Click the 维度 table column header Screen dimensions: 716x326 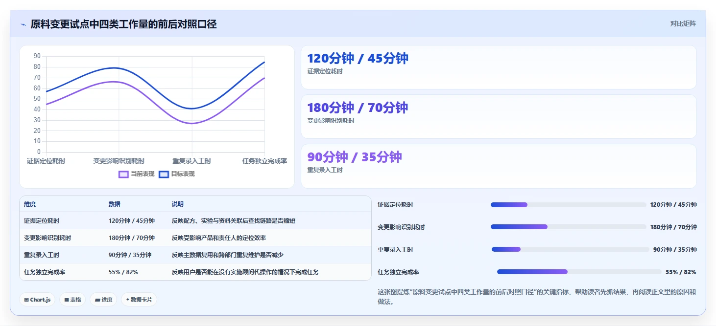point(30,204)
